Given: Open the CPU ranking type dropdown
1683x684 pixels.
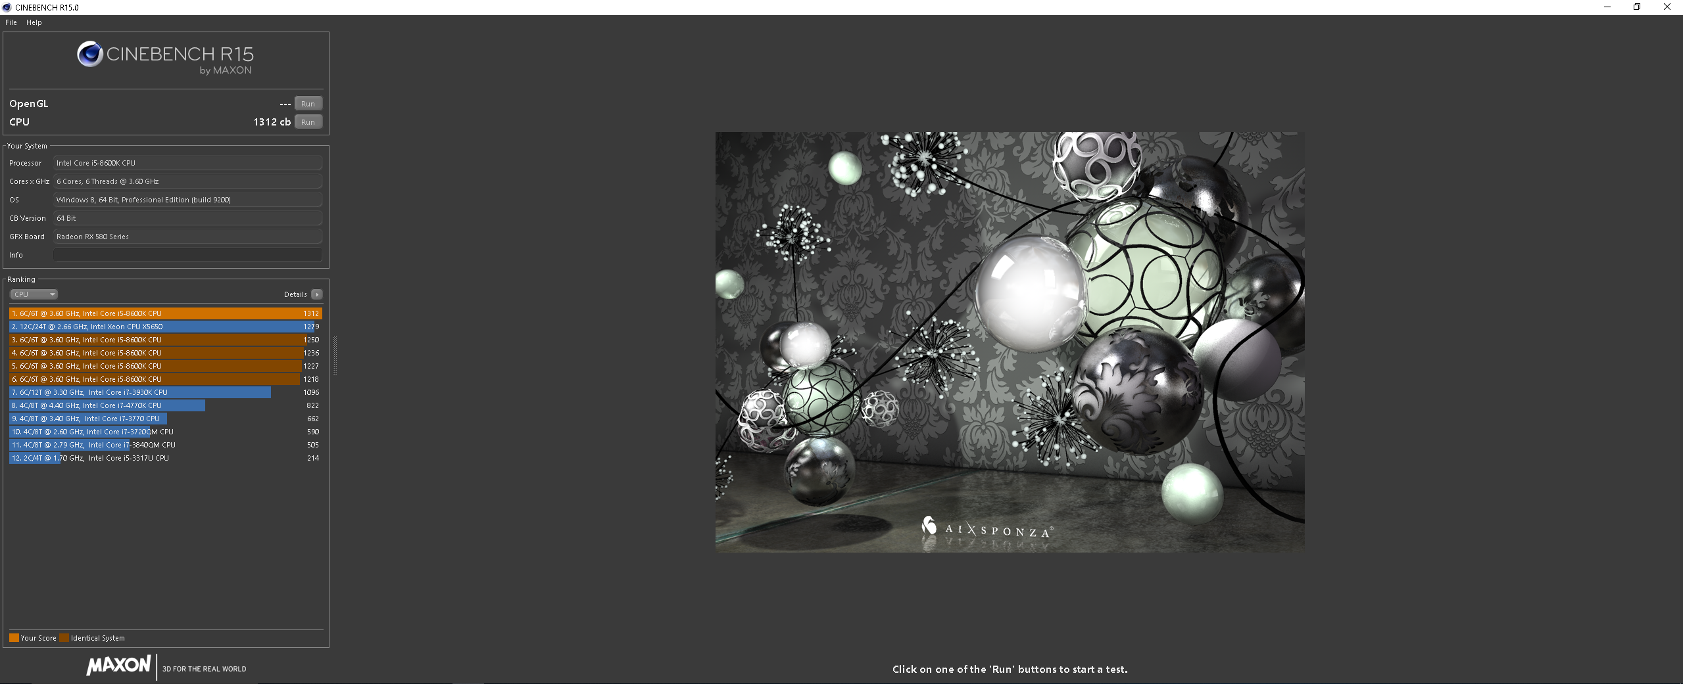Looking at the screenshot, I should (34, 294).
